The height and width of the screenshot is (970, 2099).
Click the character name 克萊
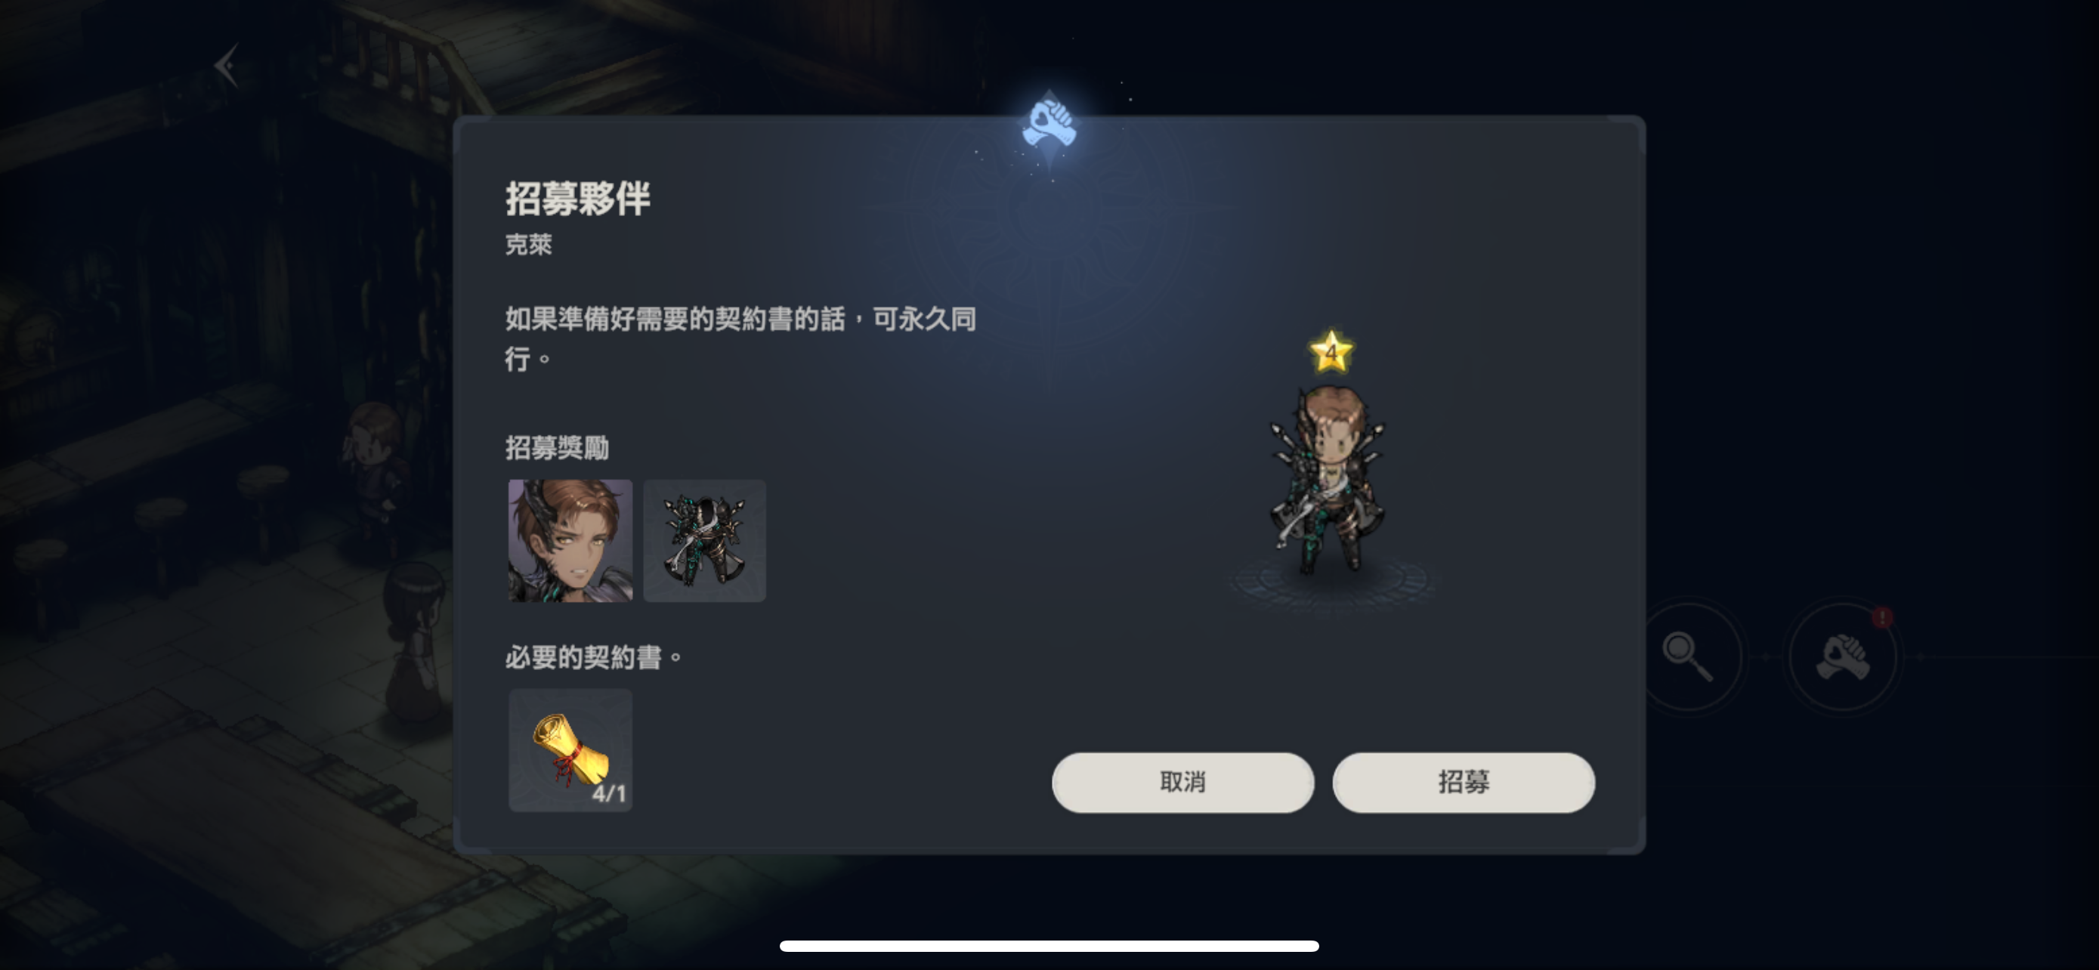pyautogui.click(x=528, y=244)
